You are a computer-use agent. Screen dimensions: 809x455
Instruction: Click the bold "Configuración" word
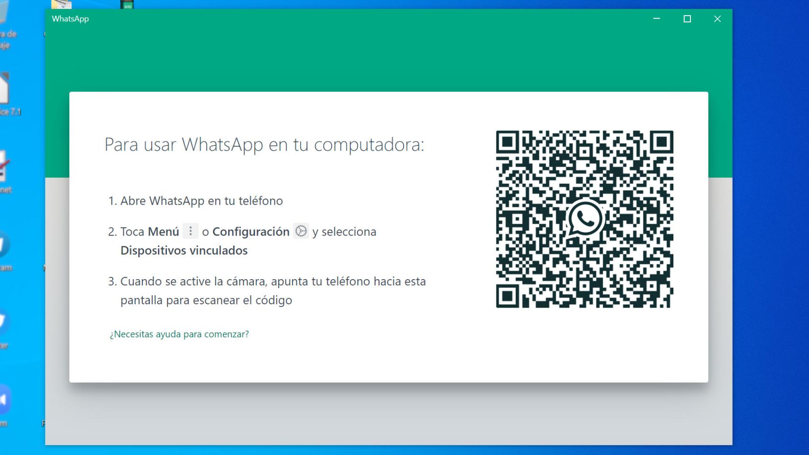tap(251, 232)
